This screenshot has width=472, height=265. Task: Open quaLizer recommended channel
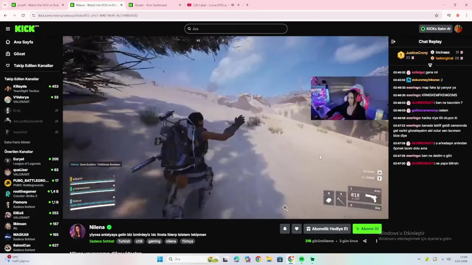[x=31, y=172]
